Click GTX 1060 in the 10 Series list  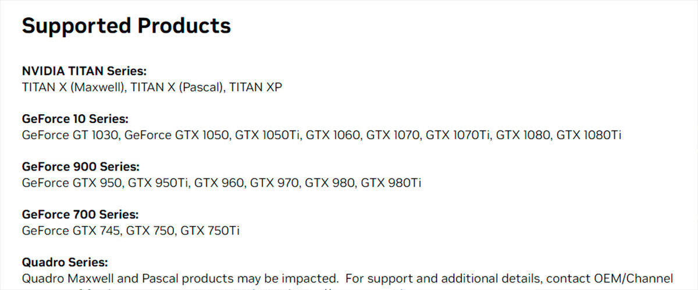pyautogui.click(x=333, y=135)
